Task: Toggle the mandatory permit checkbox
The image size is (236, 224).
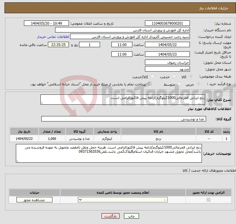Action: click(208, 200)
